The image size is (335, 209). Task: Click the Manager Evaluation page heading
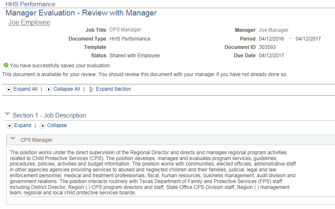tap(81, 13)
